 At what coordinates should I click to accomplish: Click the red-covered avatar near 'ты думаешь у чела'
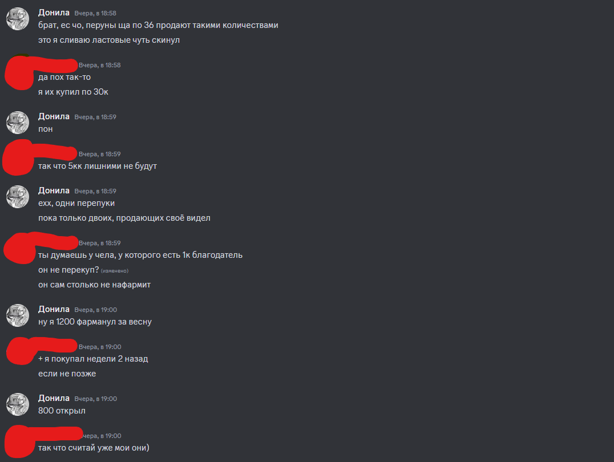pos(19,249)
